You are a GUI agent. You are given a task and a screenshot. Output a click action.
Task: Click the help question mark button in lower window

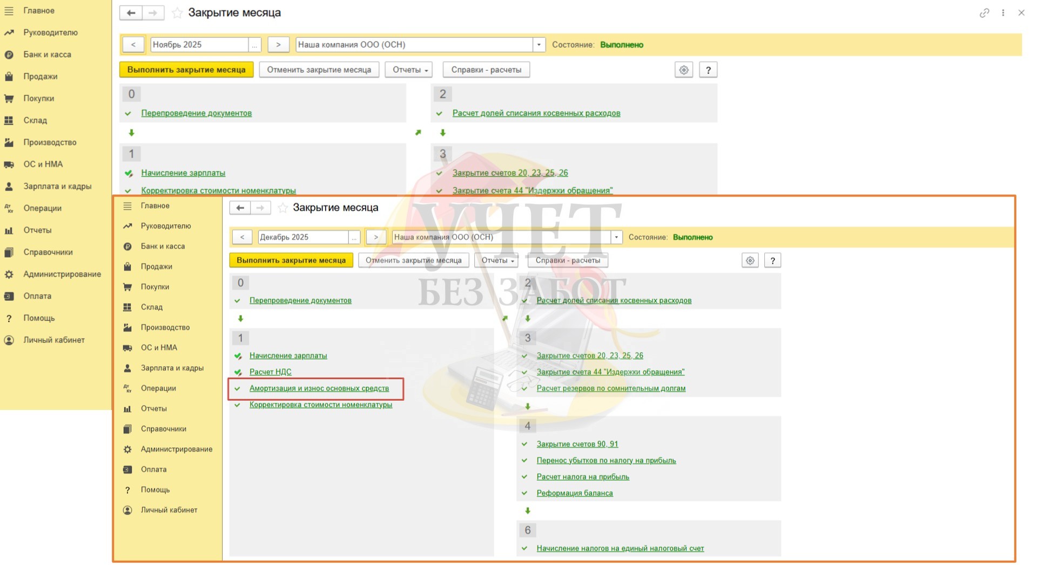pyautogui.click(x=772, y=260)
